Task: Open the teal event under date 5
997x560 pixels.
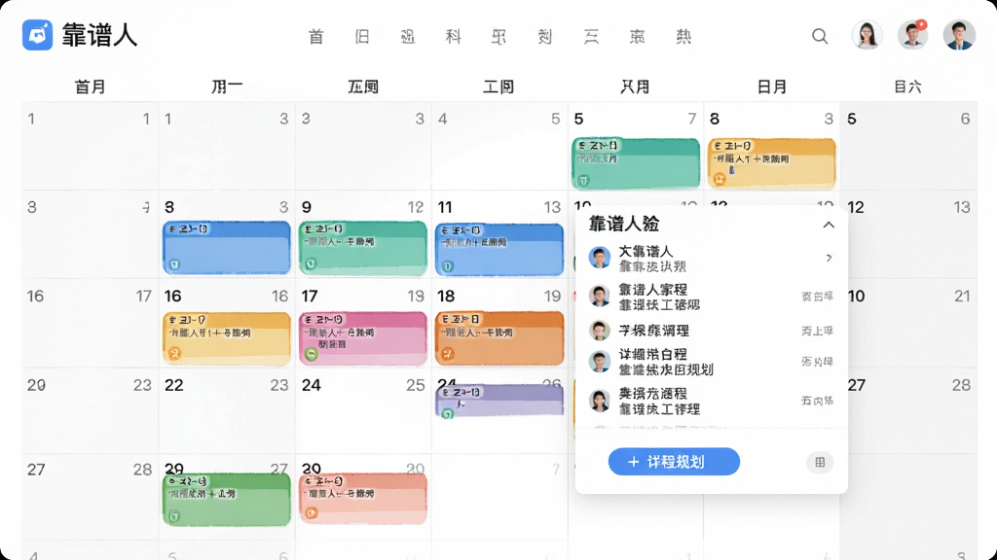Action: tap(636, 163)
